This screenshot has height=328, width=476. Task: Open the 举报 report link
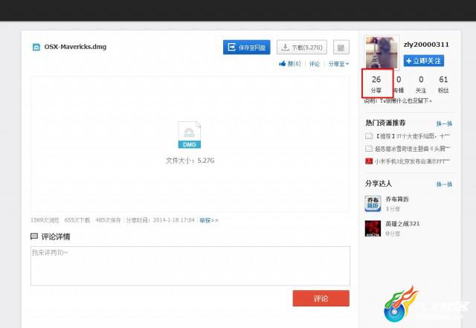coord(209,220)
